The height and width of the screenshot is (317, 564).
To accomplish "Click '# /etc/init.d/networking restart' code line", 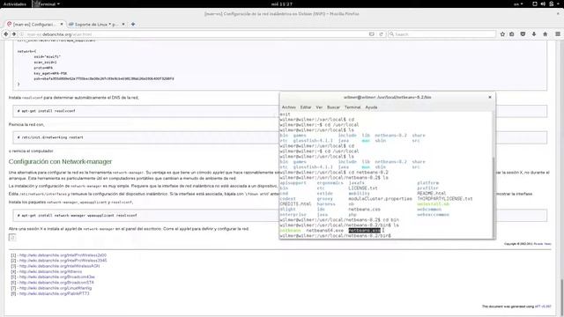I will point(50,137).
